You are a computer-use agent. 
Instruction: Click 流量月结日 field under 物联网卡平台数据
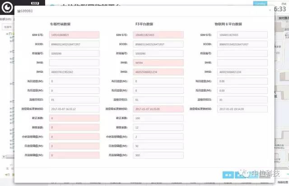tap(242, 100)
